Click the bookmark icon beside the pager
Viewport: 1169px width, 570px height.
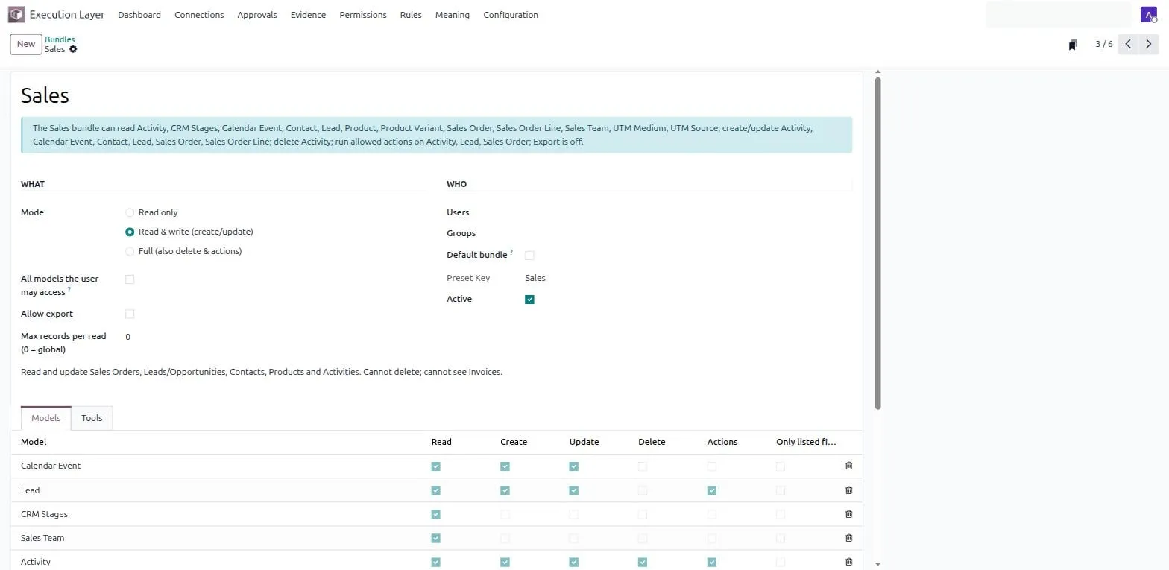click(1073, 45)
